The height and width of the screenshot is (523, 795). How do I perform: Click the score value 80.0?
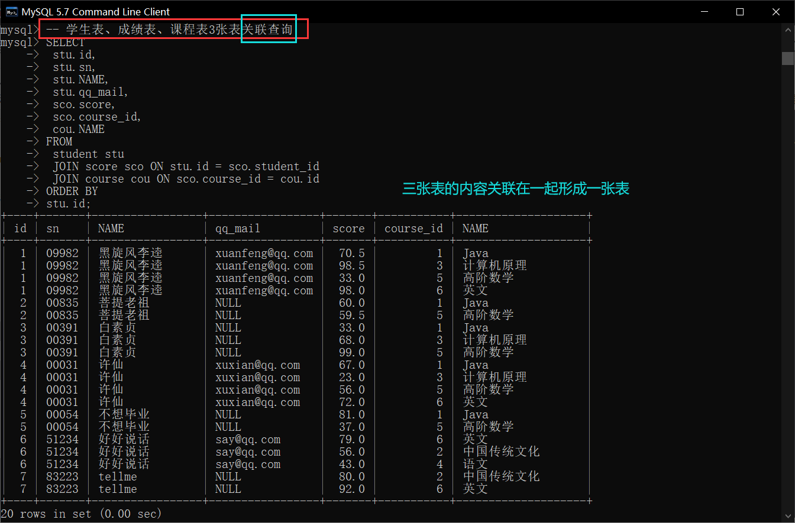coord(352,477)
